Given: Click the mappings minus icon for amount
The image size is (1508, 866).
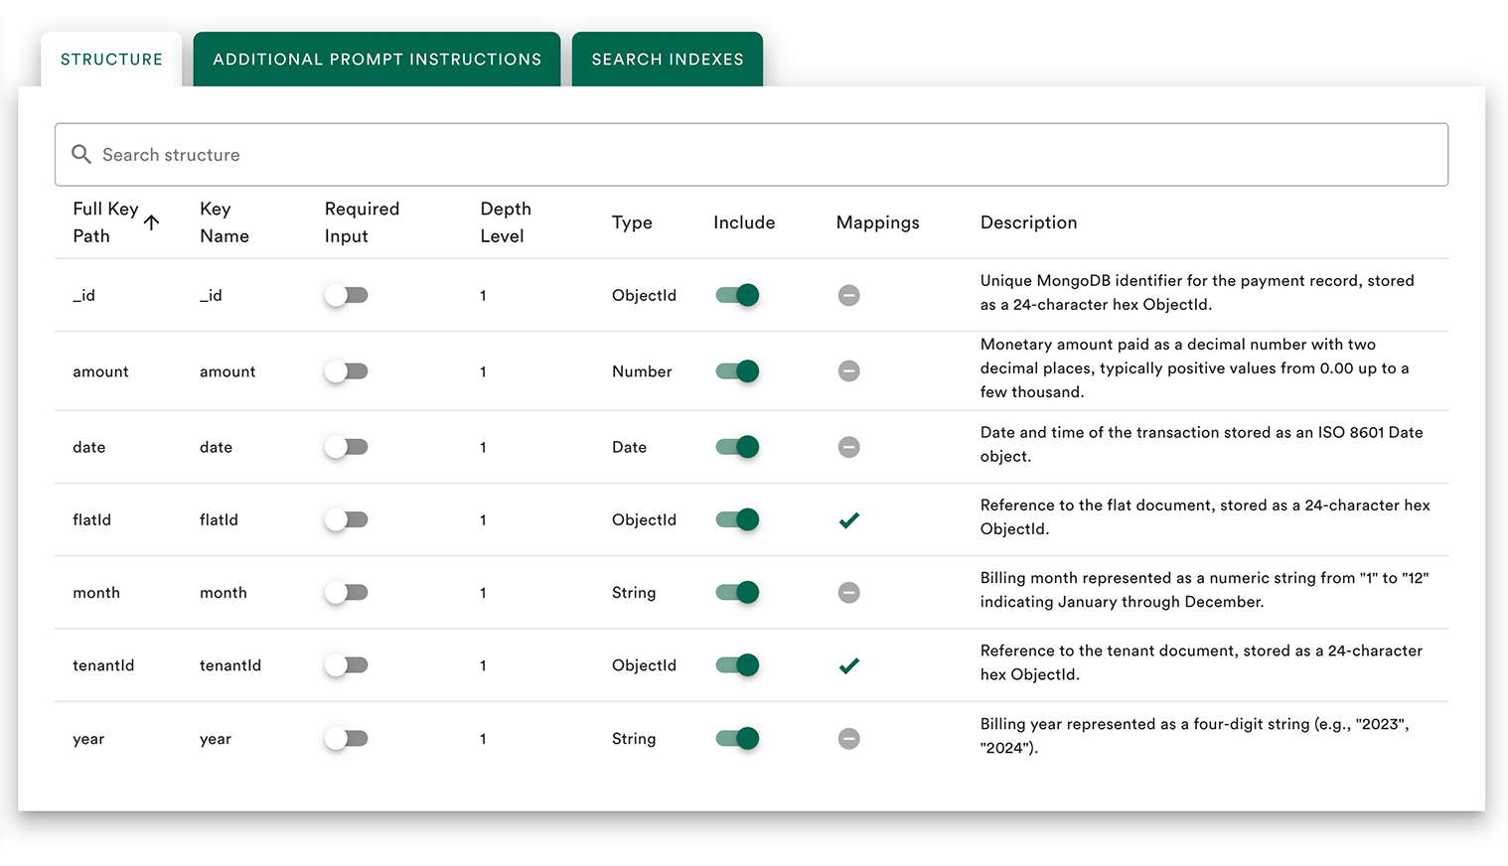Looking at the screenshot, I should point(848,371).
